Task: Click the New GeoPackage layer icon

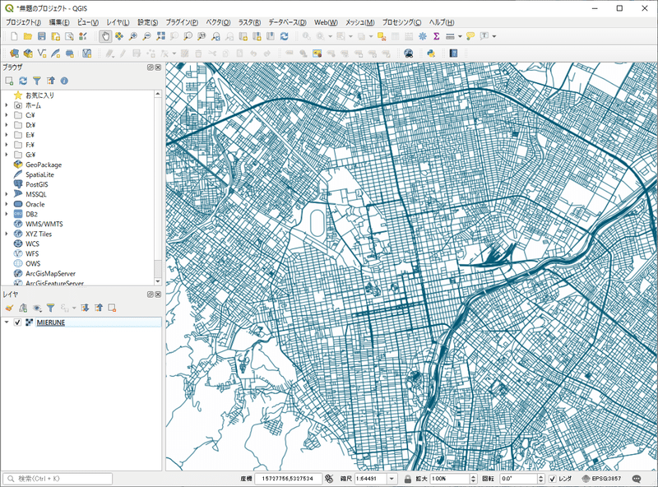Action: pyautogui.click(x=28, y=53)
